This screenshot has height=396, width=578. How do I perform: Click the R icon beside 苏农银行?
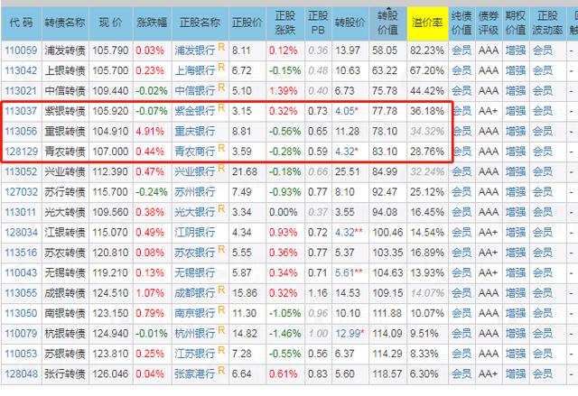[221, 249]
